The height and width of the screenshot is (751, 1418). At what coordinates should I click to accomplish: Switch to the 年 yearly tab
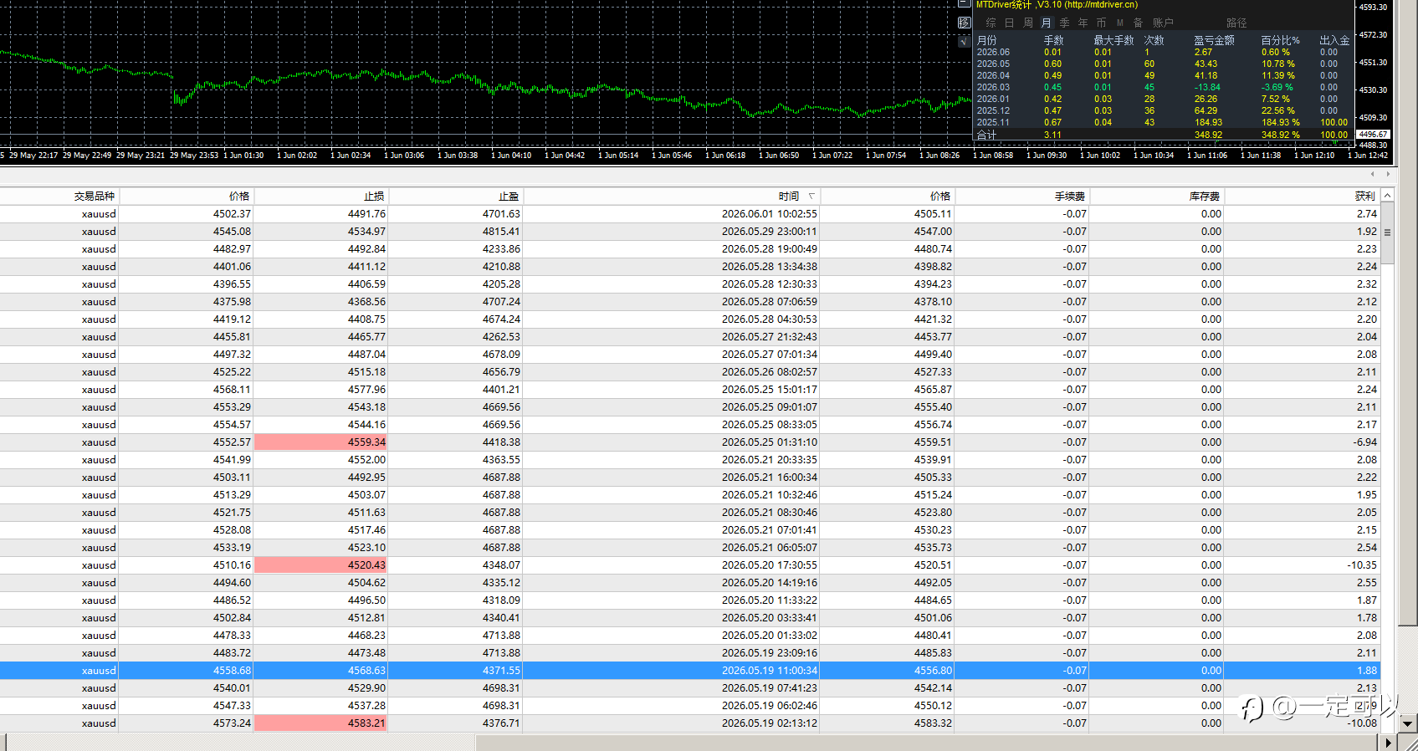tap(1083, 23)
